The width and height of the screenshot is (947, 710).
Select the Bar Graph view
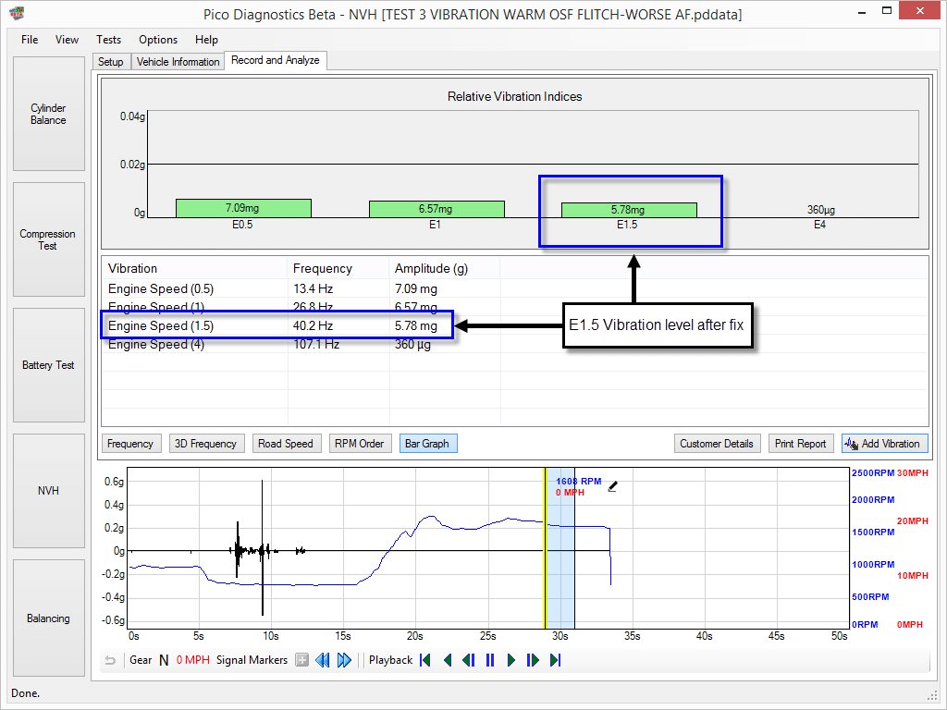point(427,444)
